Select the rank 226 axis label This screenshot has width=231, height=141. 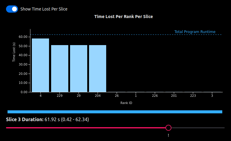(x=155, y=96)
